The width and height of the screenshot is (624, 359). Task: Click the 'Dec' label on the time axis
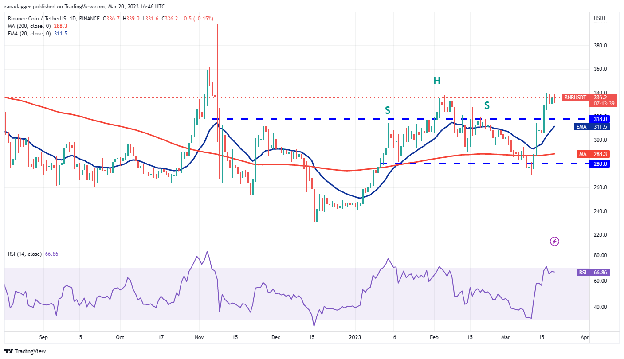(x=275, y=337)
